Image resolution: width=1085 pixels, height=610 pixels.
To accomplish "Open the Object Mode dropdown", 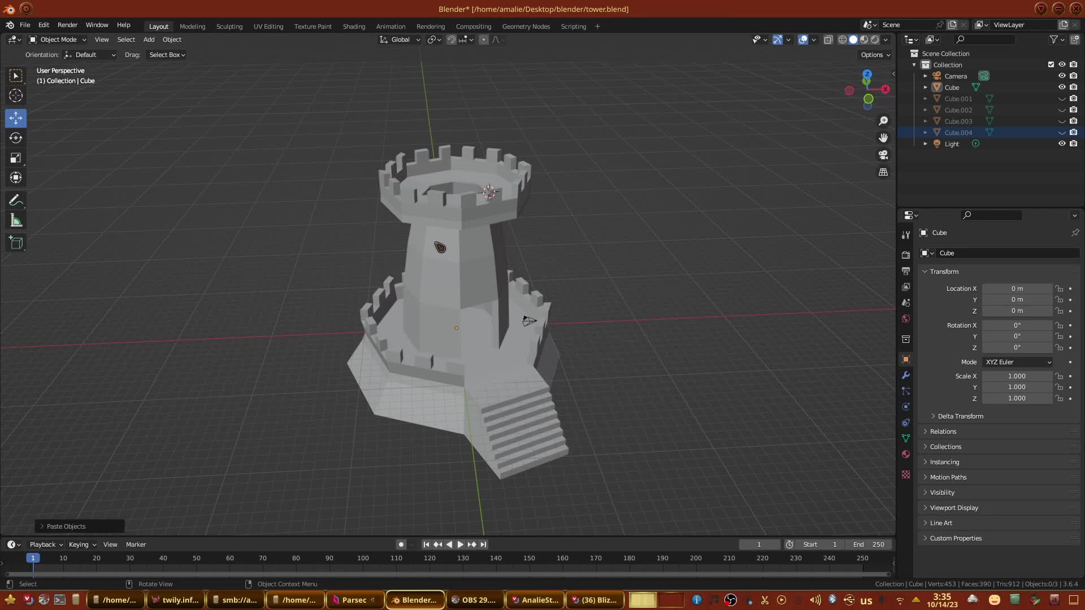I will (x=58, y=40).
